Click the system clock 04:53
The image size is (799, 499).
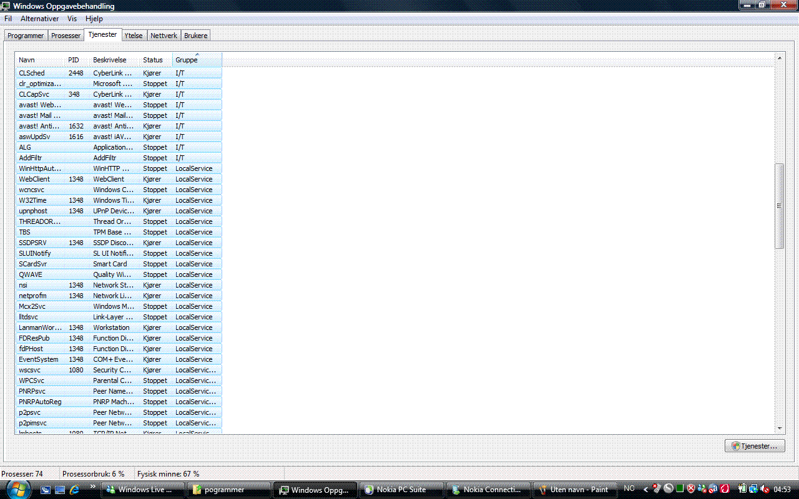click(x=782, y=490)
